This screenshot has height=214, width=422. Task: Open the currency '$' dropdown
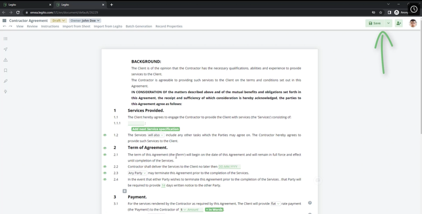point(183,210)
